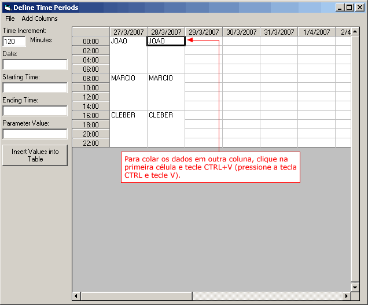Image resolution: width=368 pixels, height=305 pixels.
Task: Open the Add Columns menu
Action: click(x=39, y=19)
